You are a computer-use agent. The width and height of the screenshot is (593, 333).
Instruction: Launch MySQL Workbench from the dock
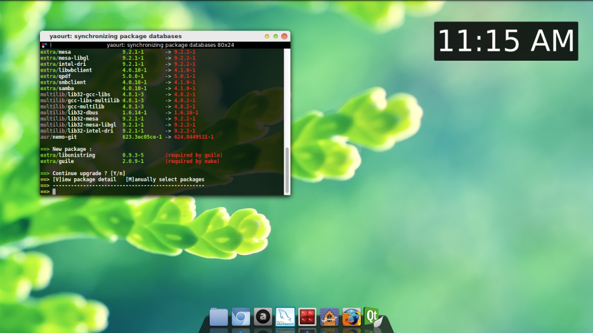tap(285, 317)
